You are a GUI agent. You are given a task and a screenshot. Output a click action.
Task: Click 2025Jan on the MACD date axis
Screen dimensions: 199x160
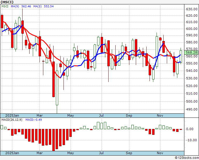click(12, 153)
